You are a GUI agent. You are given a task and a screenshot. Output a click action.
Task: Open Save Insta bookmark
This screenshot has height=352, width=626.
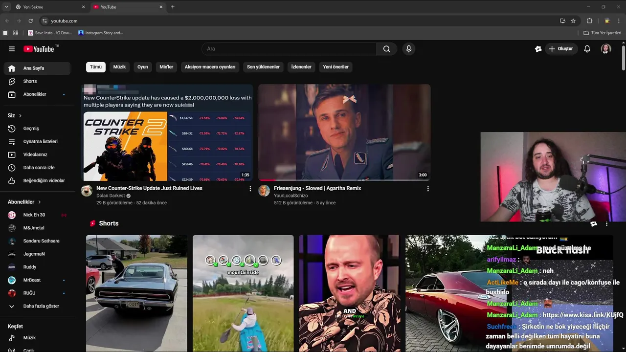[x=50, y=33]
